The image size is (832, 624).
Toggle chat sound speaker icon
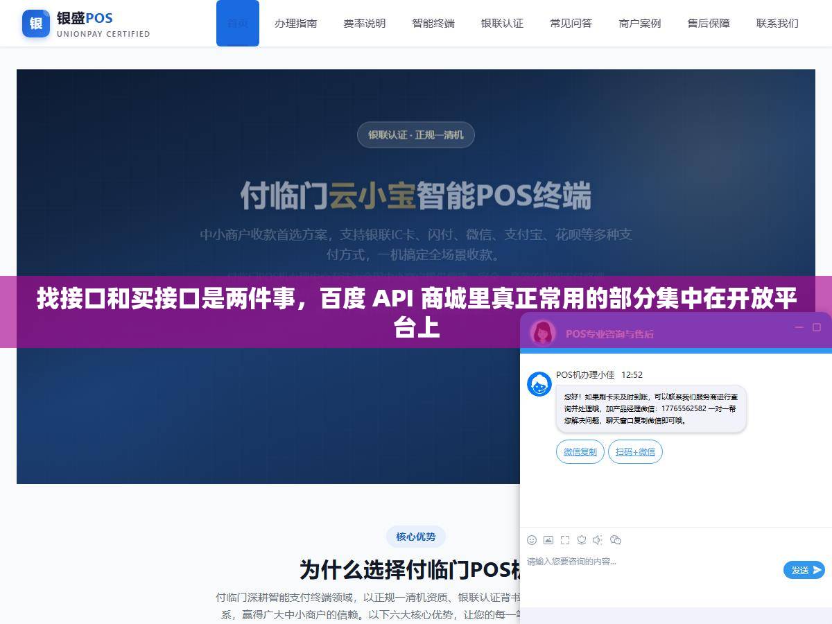598,540
